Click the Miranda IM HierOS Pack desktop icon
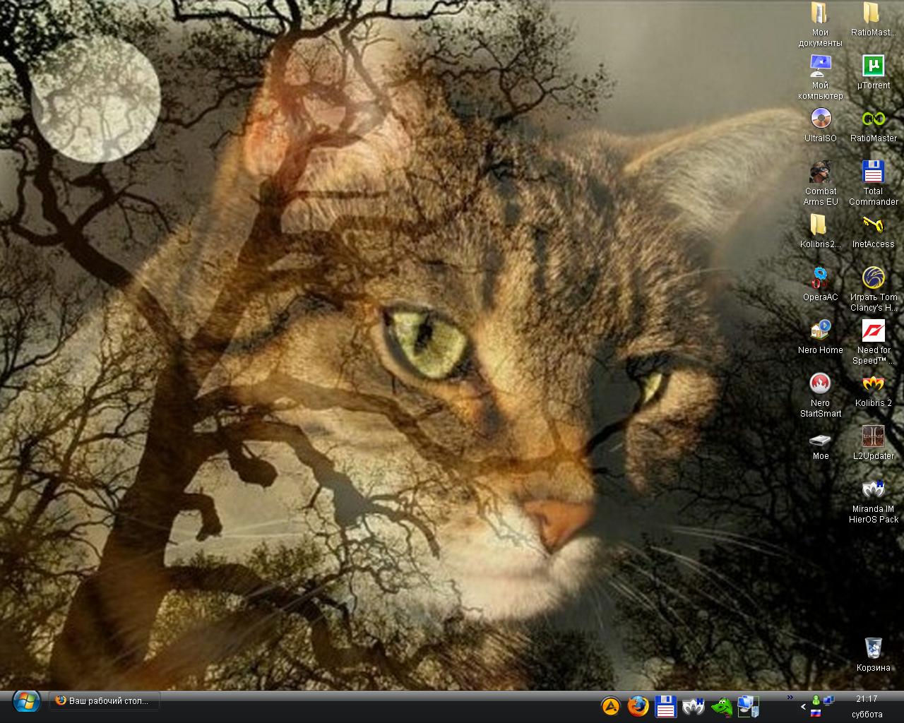The height and width of the screenshot is (723, 904). point(873,490)
